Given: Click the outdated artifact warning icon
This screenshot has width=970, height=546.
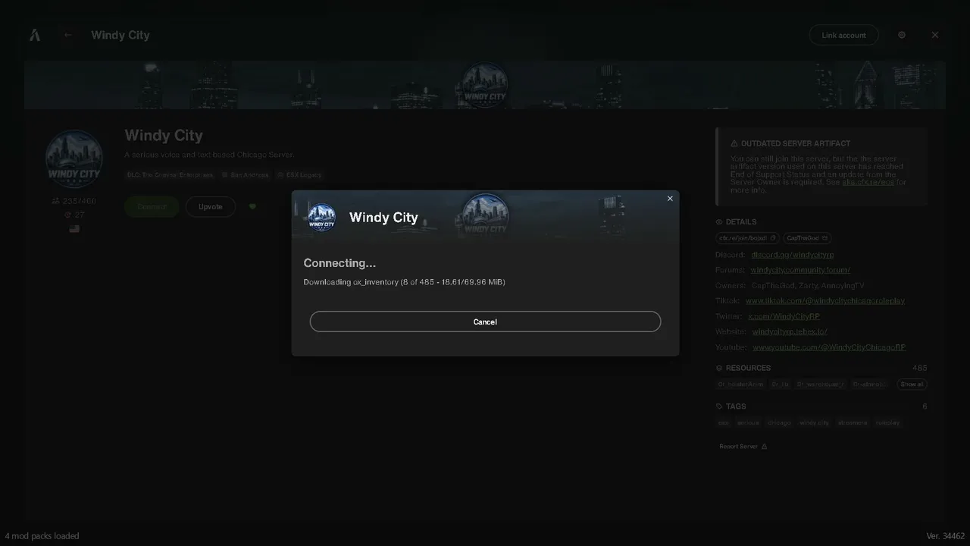Looking at the screenshot, I should (734, 143).
